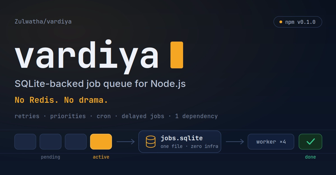The image size is (336, 175).
Task: Click the large vardiya title
Action: (87, 57)
